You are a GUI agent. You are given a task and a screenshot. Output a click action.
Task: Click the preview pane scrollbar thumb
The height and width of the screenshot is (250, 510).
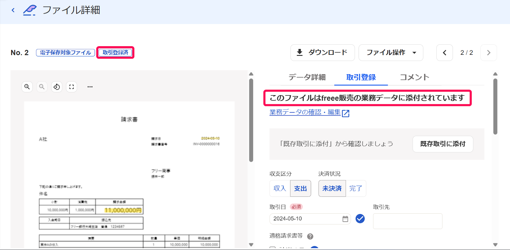(x=251, y=120)
